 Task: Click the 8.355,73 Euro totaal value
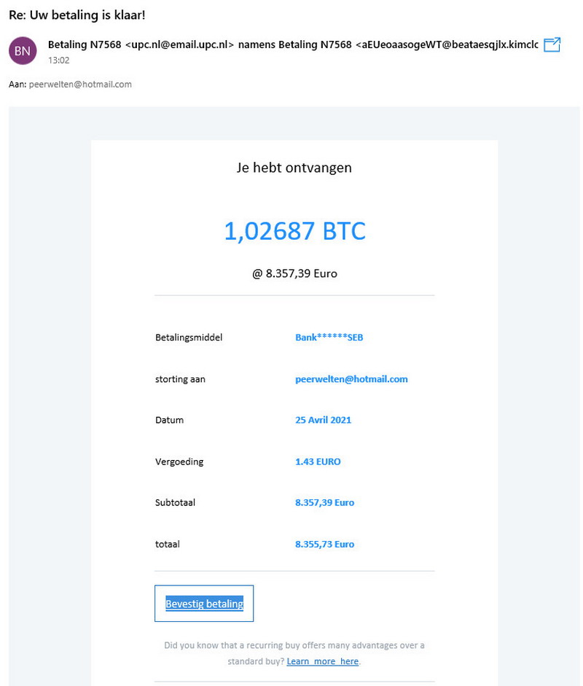pos(324,545)
